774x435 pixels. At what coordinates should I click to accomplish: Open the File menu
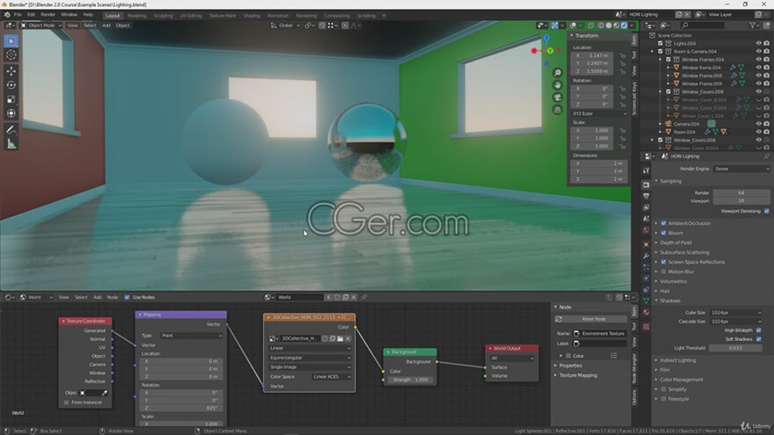pyautogui.click(x=18, y=15)
